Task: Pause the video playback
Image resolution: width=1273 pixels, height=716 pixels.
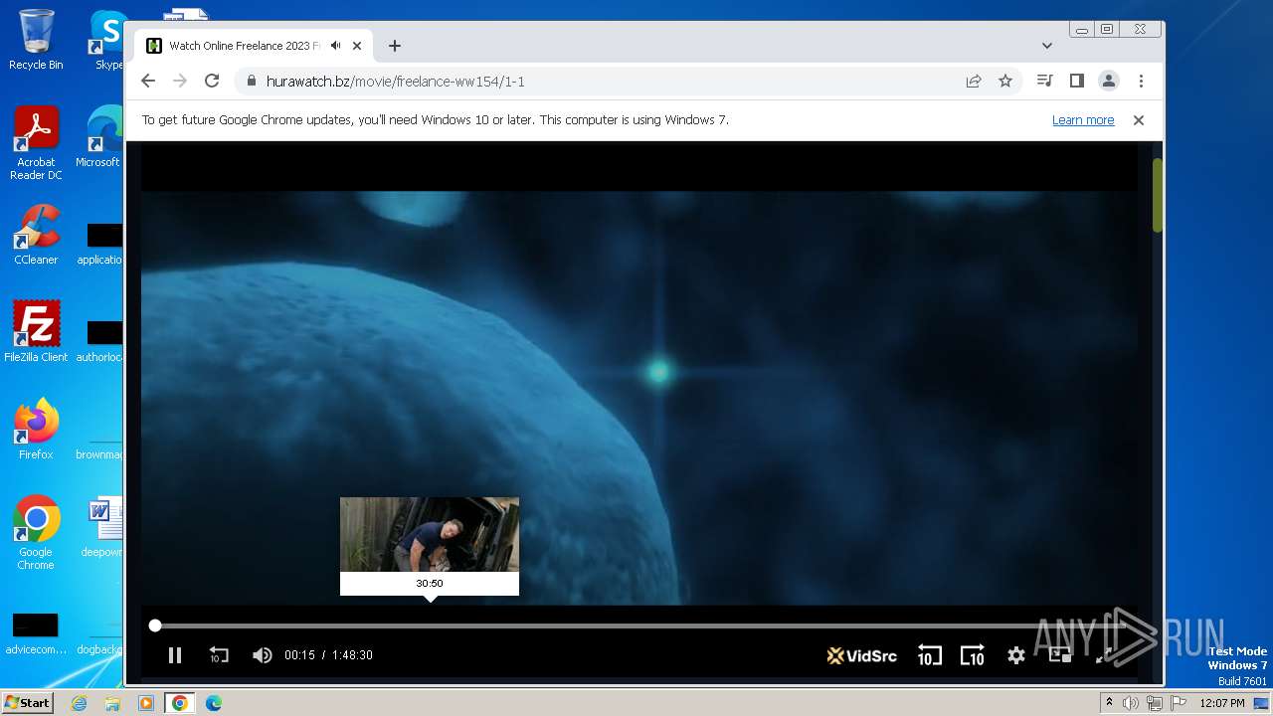Action: pyautogui.click(x=175, y=655)
